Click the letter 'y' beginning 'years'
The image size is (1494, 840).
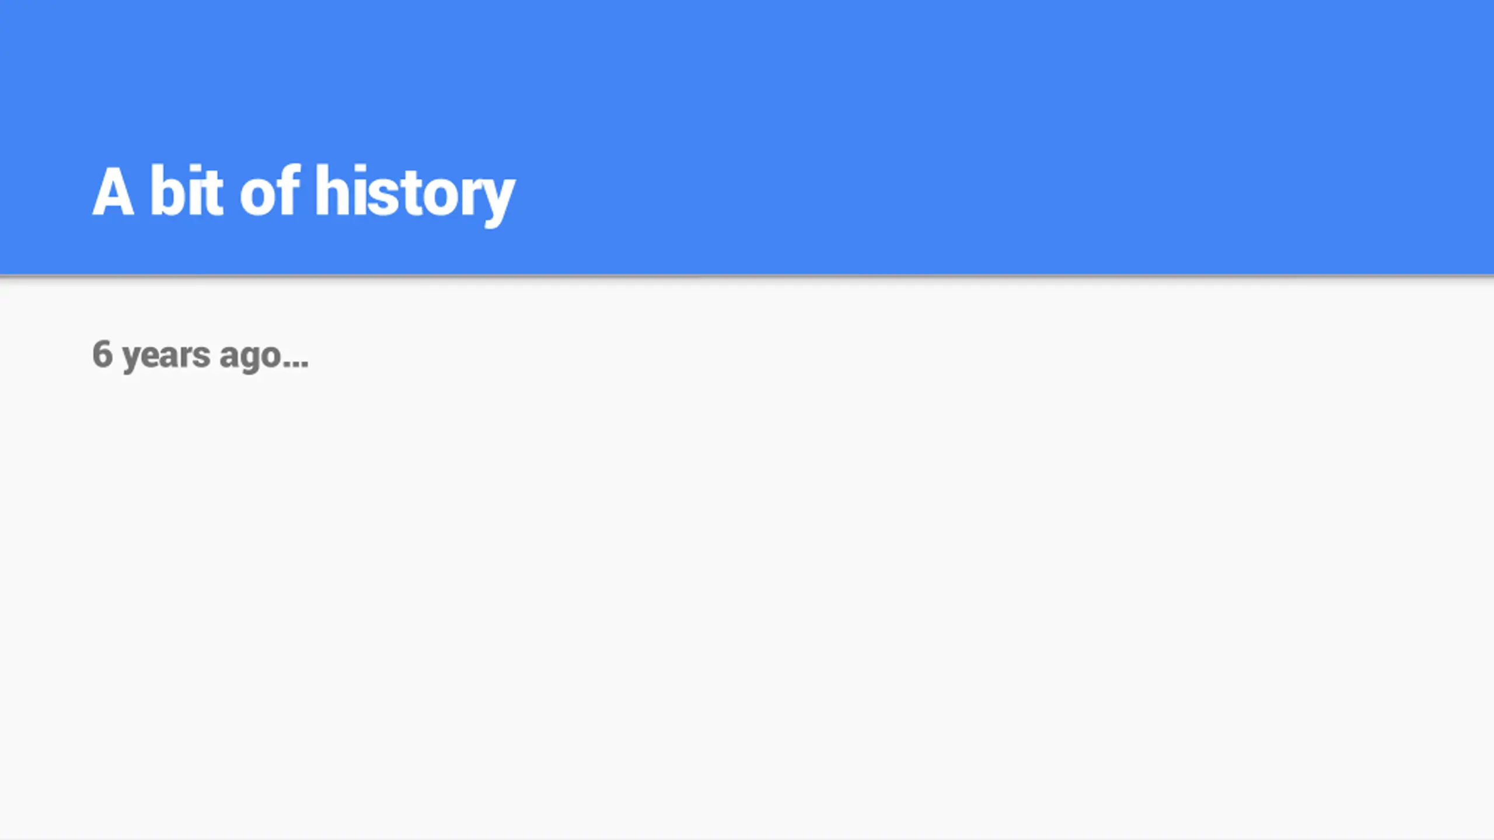tap(132, 360)
